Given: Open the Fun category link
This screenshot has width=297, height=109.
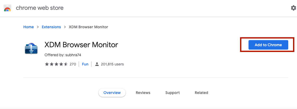Looking at the screenshot, I should (x=85, y=64).
